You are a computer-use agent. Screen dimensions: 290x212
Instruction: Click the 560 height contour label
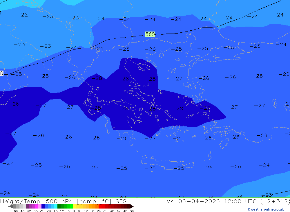click(x=150, y=34)
